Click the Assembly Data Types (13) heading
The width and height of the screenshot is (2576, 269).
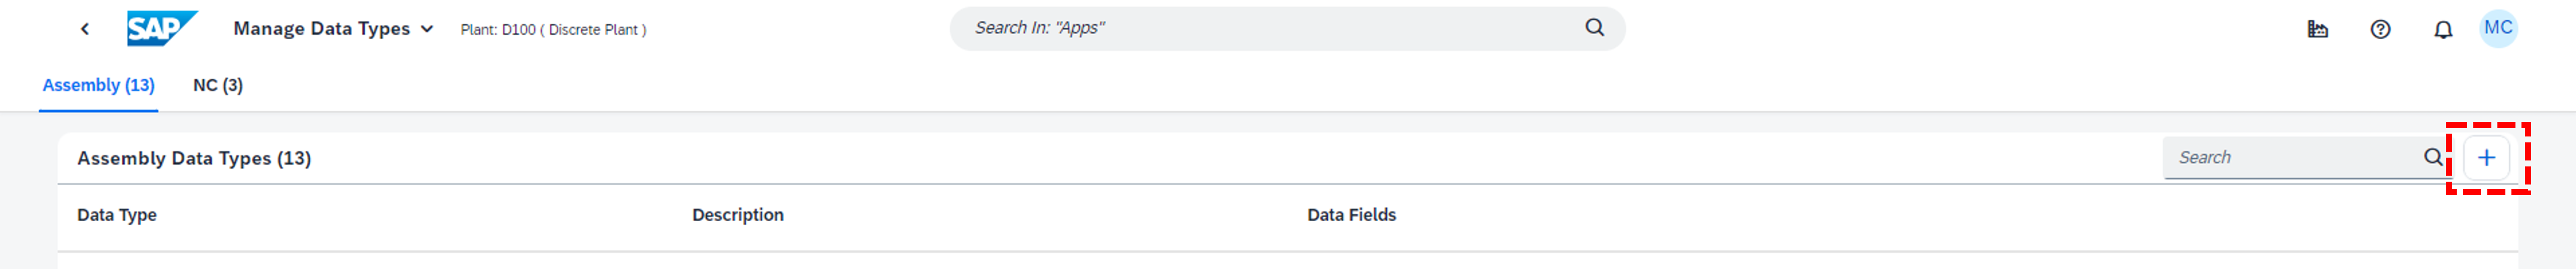[x=194, y=158]
